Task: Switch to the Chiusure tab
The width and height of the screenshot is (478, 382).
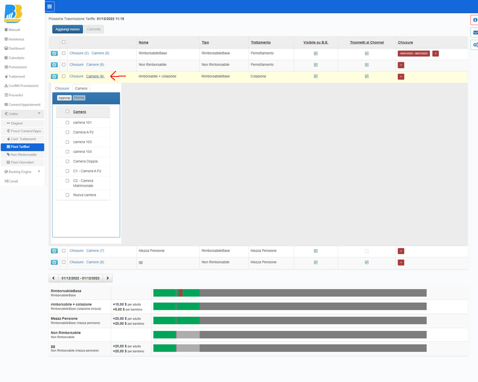Action: 62,88
